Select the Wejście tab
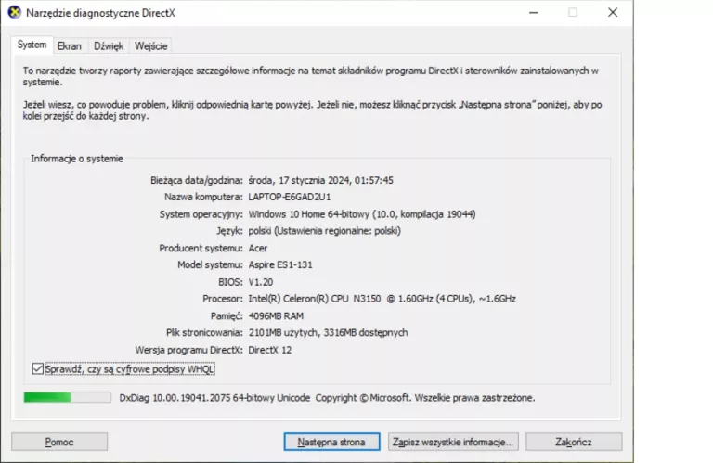 coord(151,45)
